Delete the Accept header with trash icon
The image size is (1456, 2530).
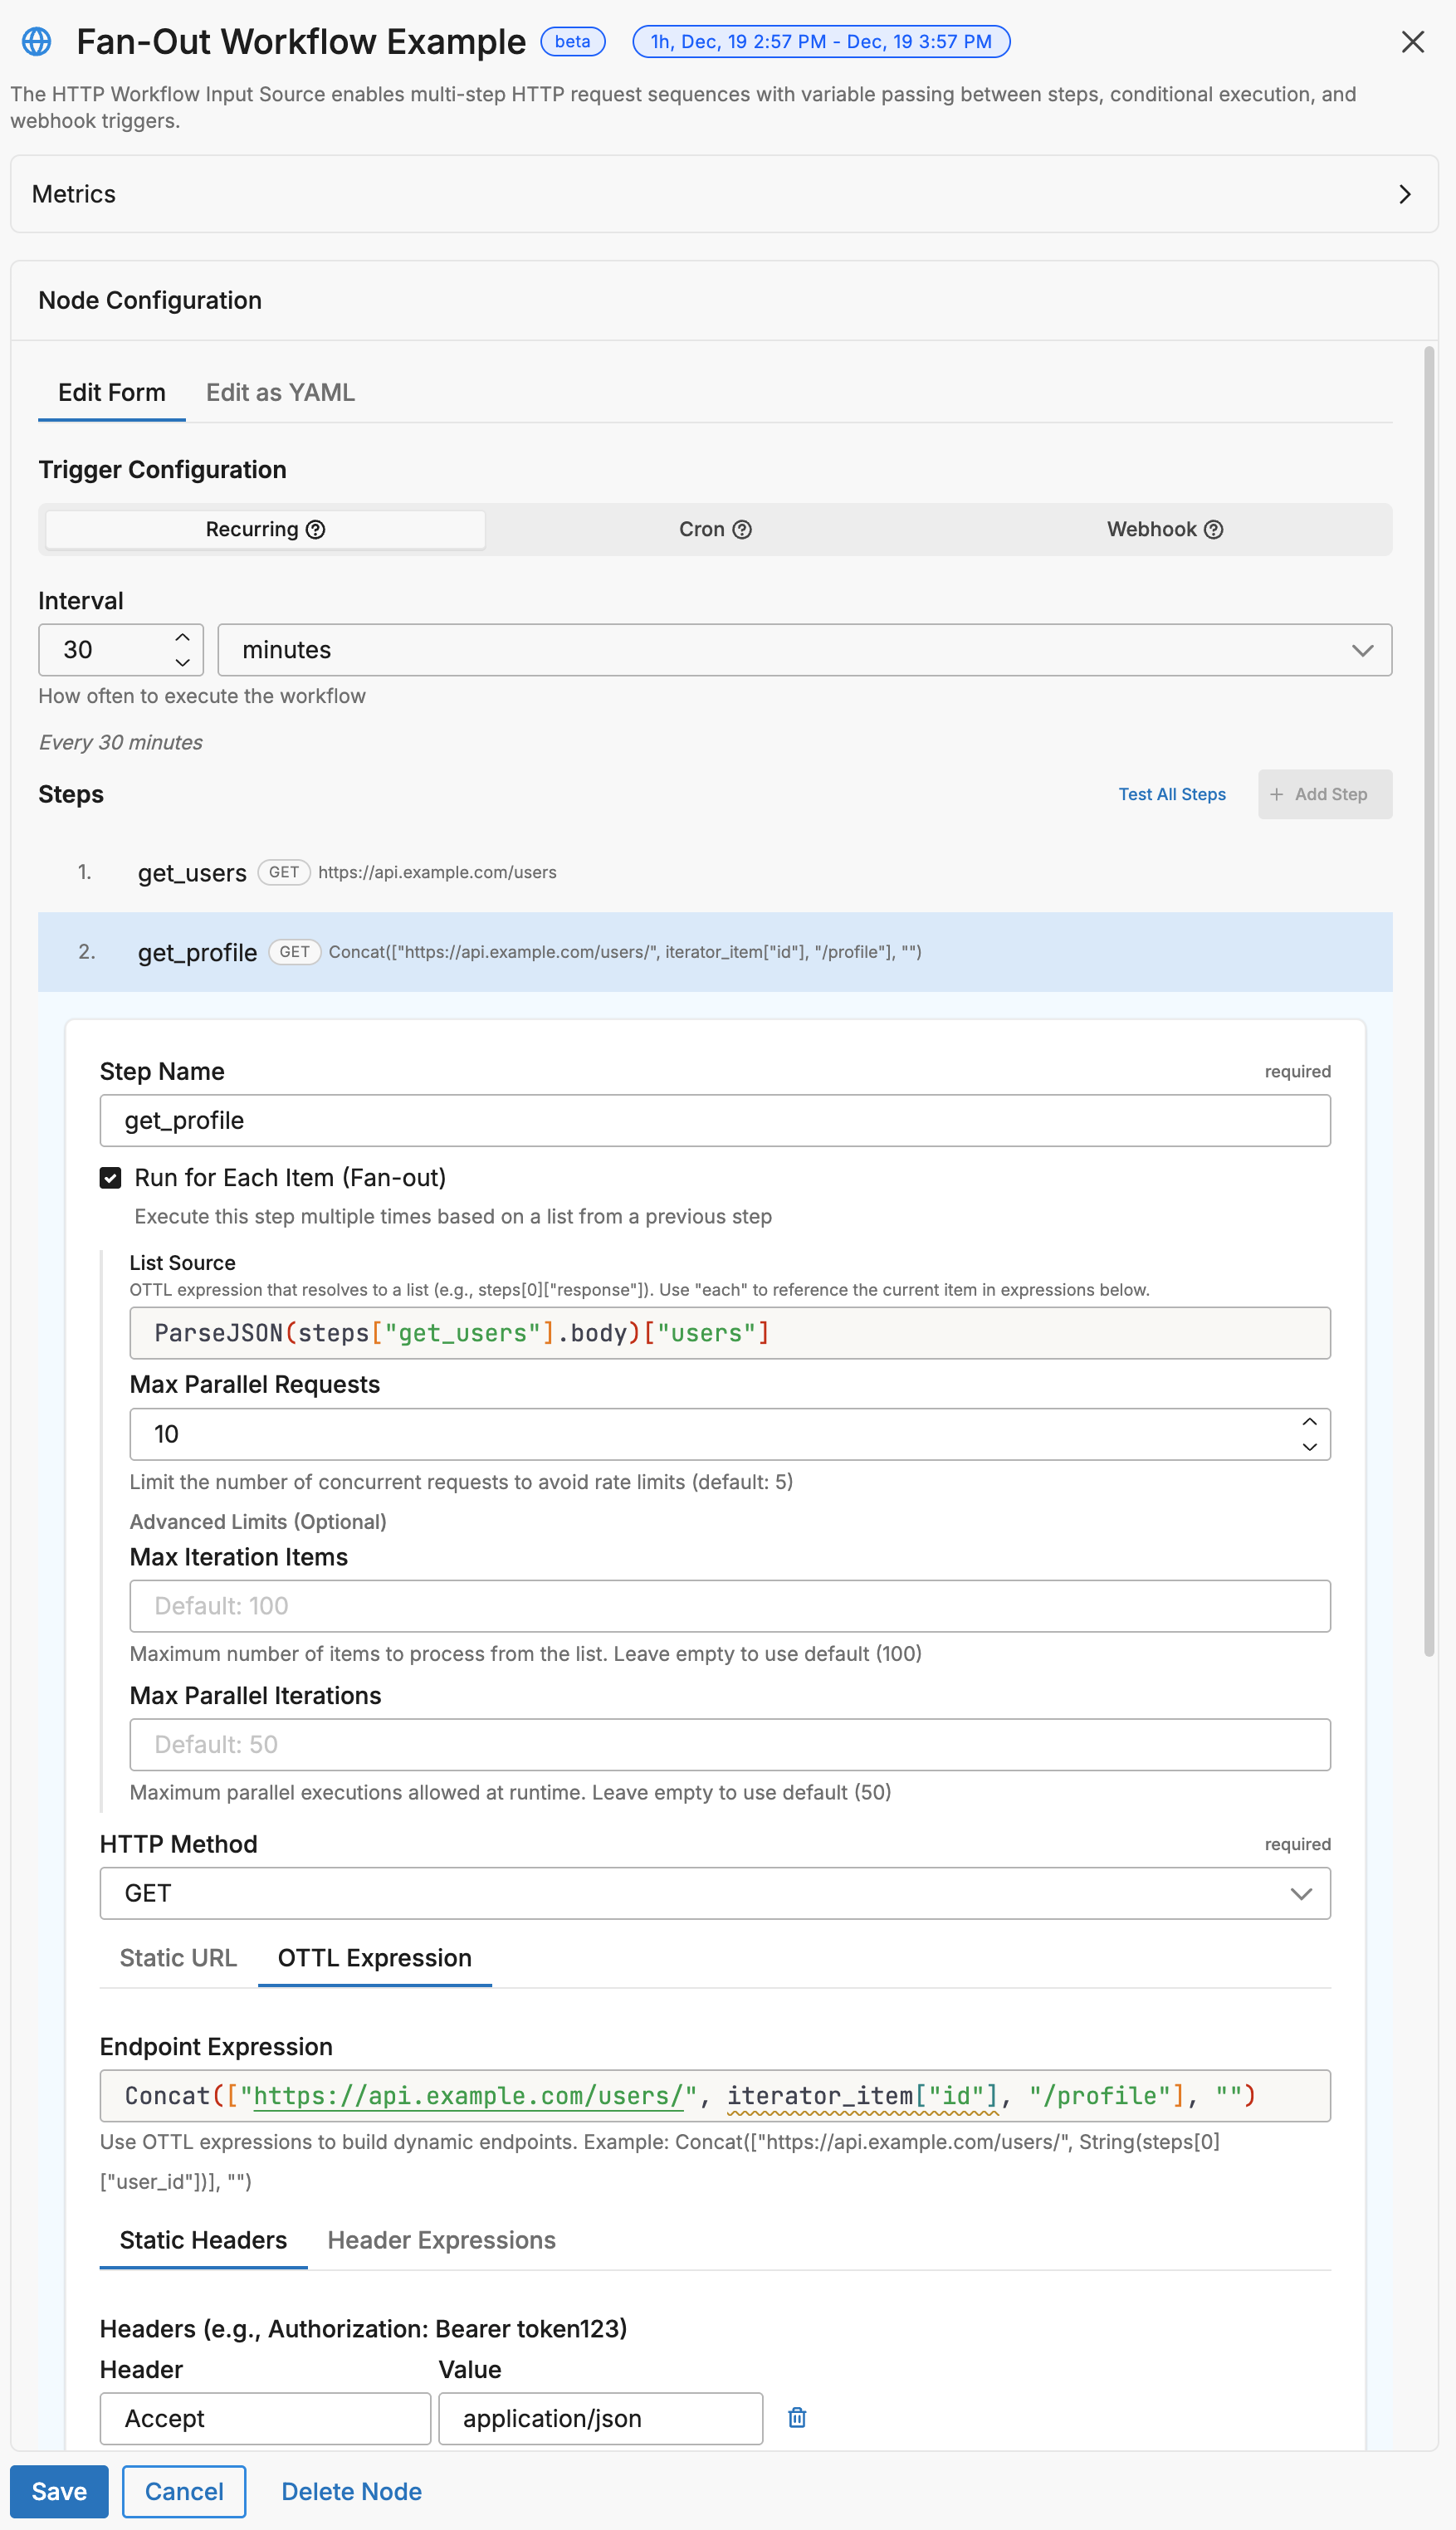796,2416
